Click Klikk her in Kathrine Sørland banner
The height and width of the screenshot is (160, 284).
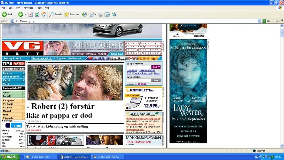(117, 54)
